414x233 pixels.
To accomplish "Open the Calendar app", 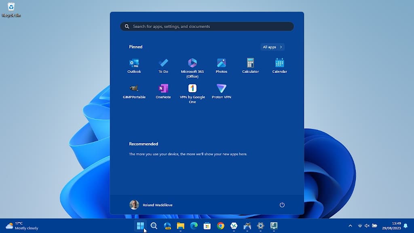I will [x=279, y=63].
